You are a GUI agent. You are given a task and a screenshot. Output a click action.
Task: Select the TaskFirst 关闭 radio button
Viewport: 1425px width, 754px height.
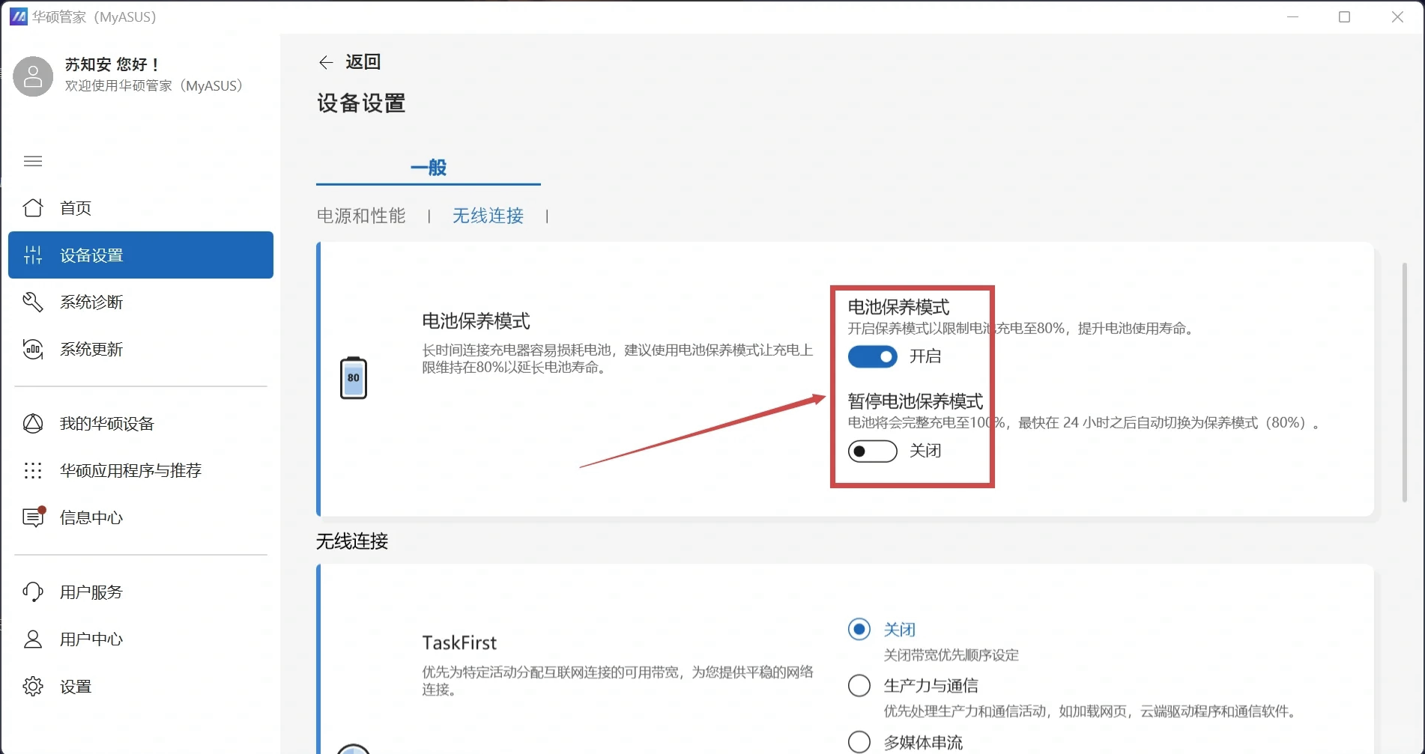(859, 629)
